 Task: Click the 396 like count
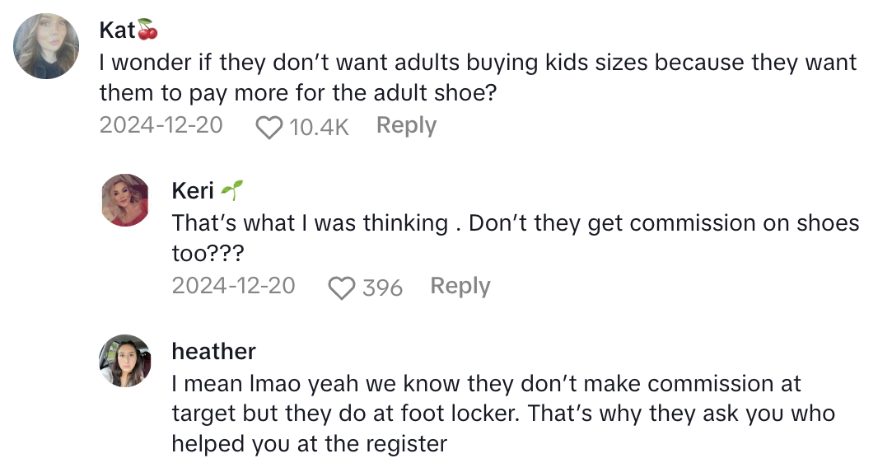click(382, 288)
